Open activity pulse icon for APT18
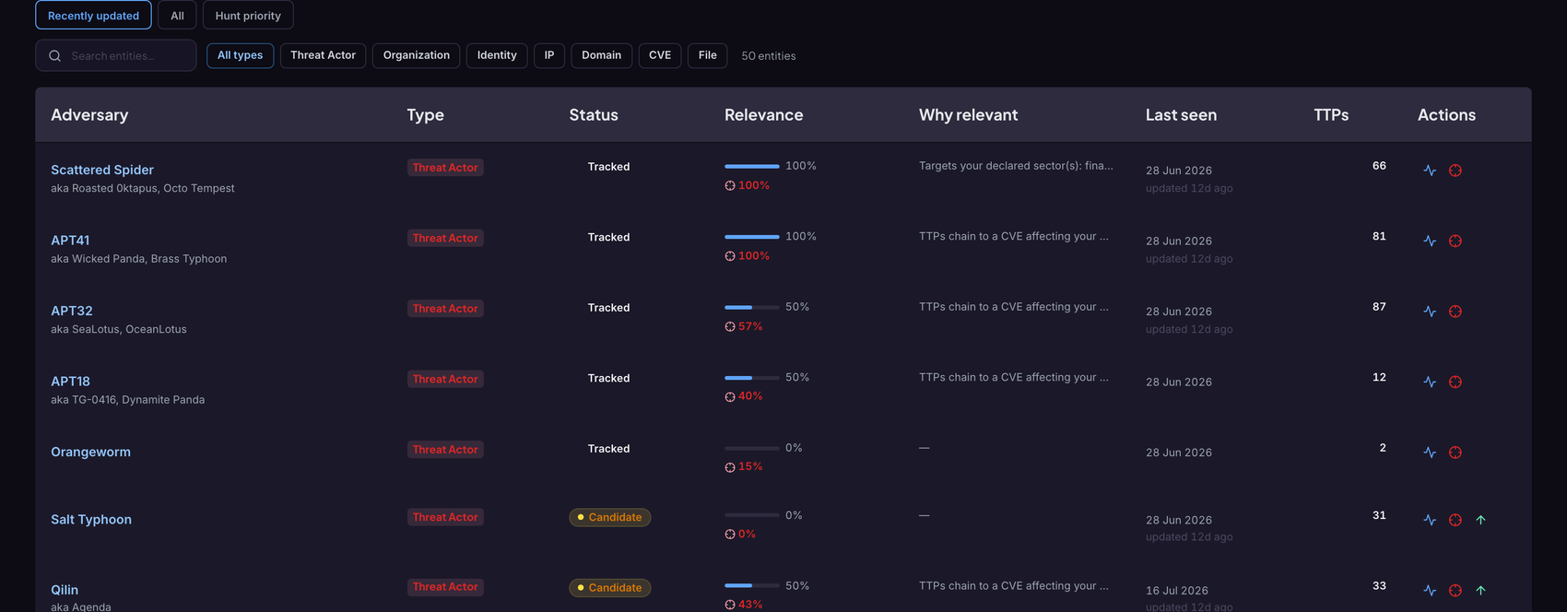The image size is (1567, 612). pos(1430,382)
